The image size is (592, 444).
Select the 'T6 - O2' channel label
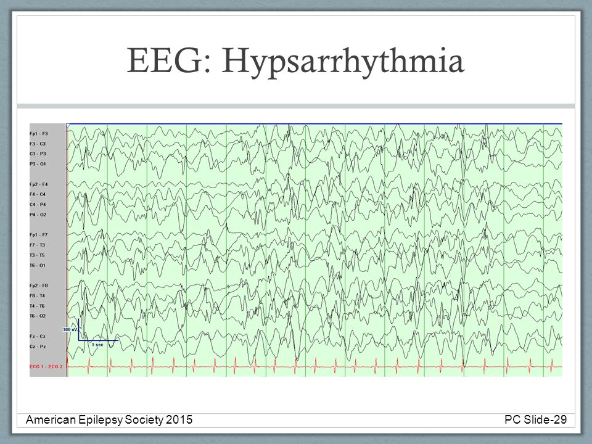point(38,316)
